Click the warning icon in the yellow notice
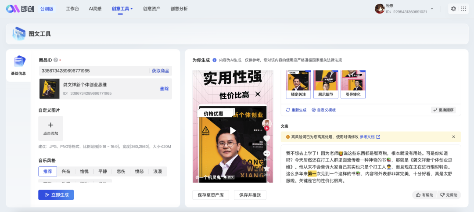 click(x=287, y=137)
